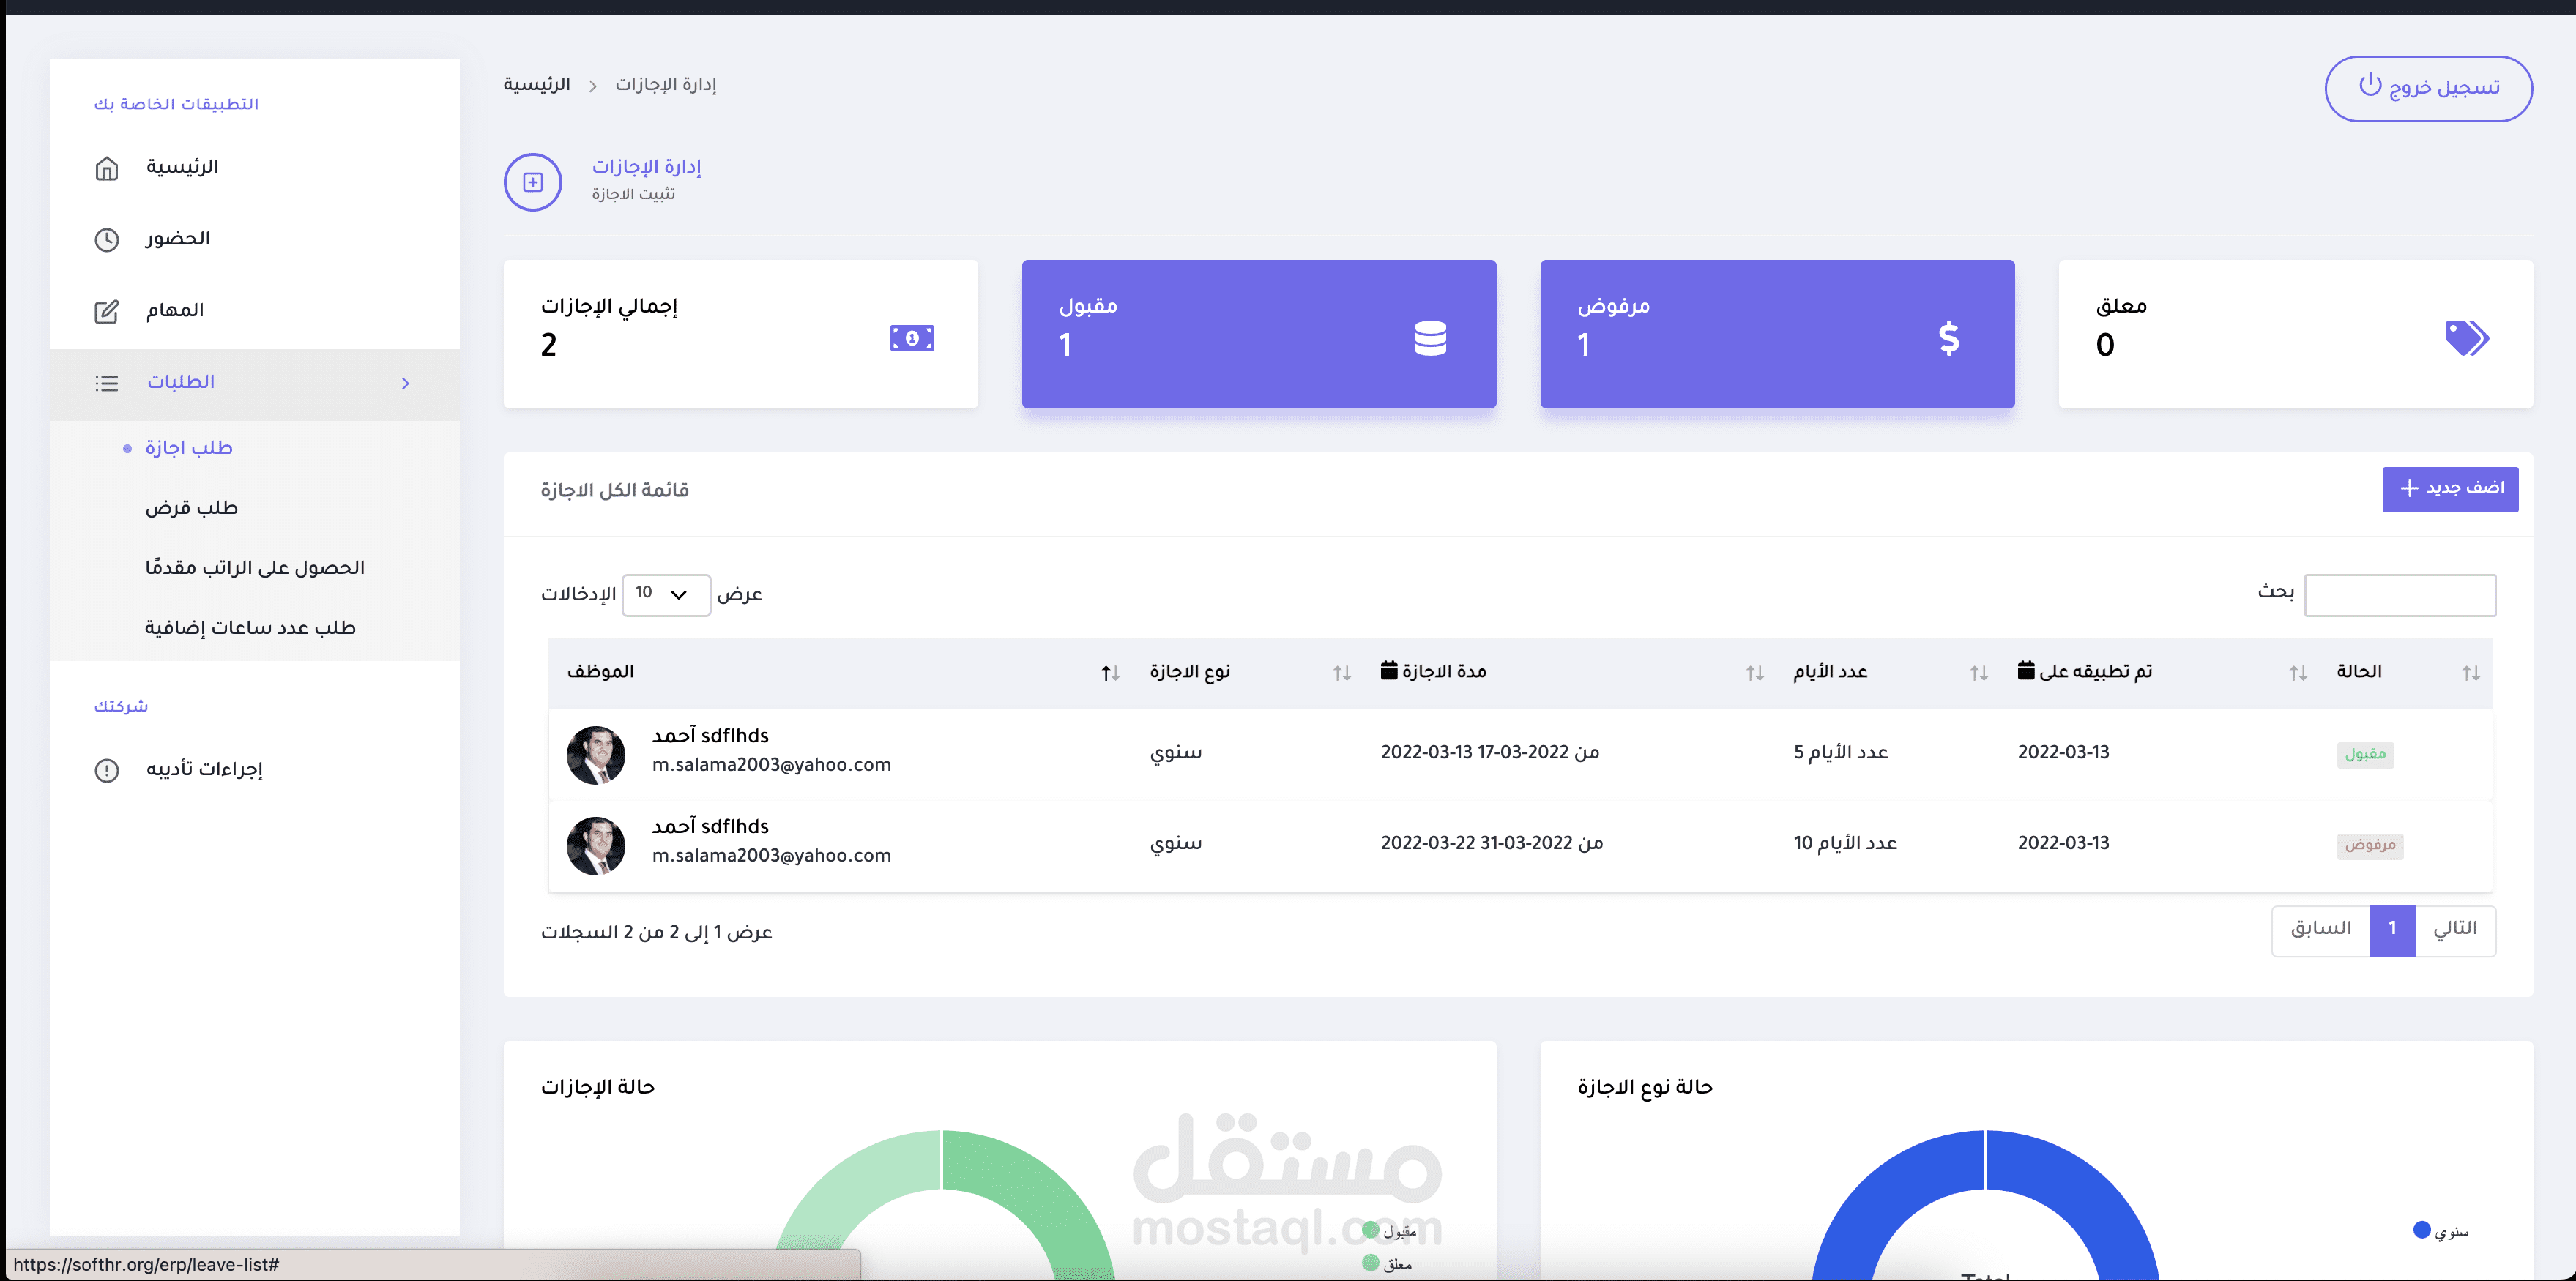Screen dimensions: 2576x1281
Task: Click the home icon beside الرئيسية
Action: (x=106, y=168)
